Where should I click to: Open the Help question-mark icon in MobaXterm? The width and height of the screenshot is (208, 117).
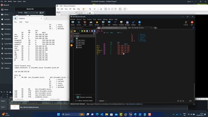tap(139, 23)
